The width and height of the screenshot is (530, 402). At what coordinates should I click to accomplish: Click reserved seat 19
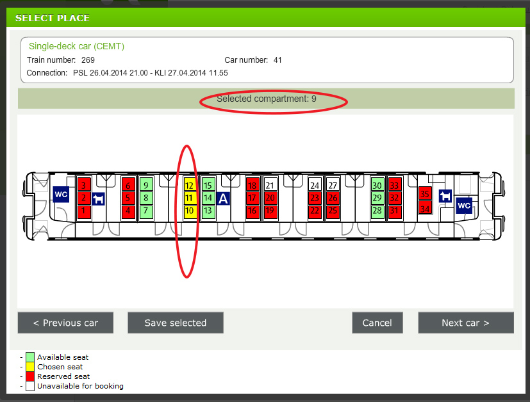[x=270, y=211]
